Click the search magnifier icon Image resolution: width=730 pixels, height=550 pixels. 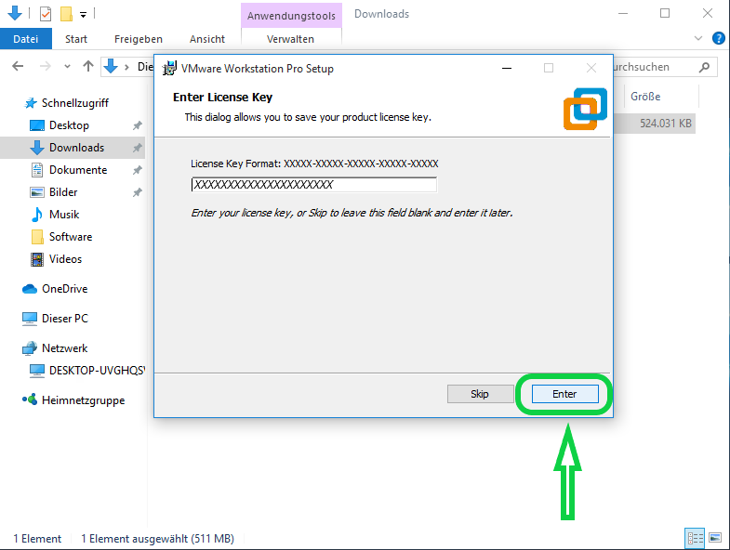704,67
